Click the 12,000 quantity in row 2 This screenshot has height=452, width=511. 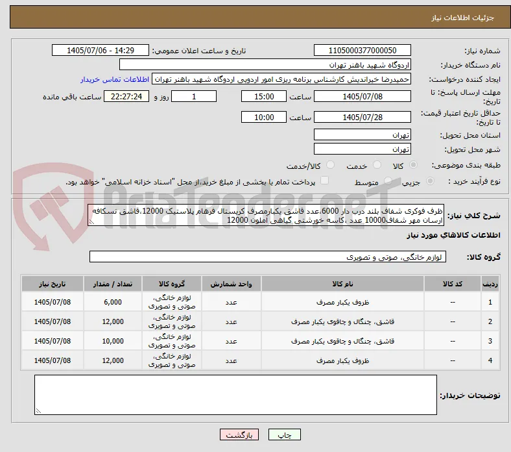click(113, 321)
